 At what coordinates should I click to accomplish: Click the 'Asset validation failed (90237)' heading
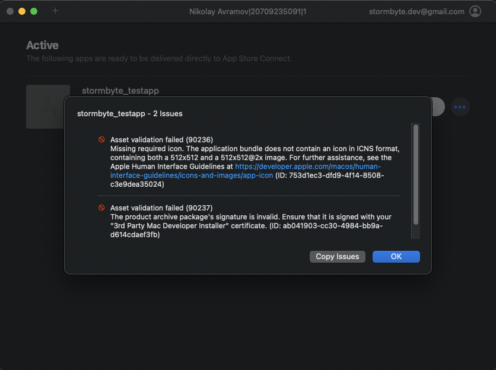point(161,208)
